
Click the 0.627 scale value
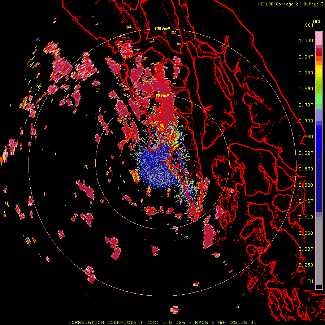(306, 153)
